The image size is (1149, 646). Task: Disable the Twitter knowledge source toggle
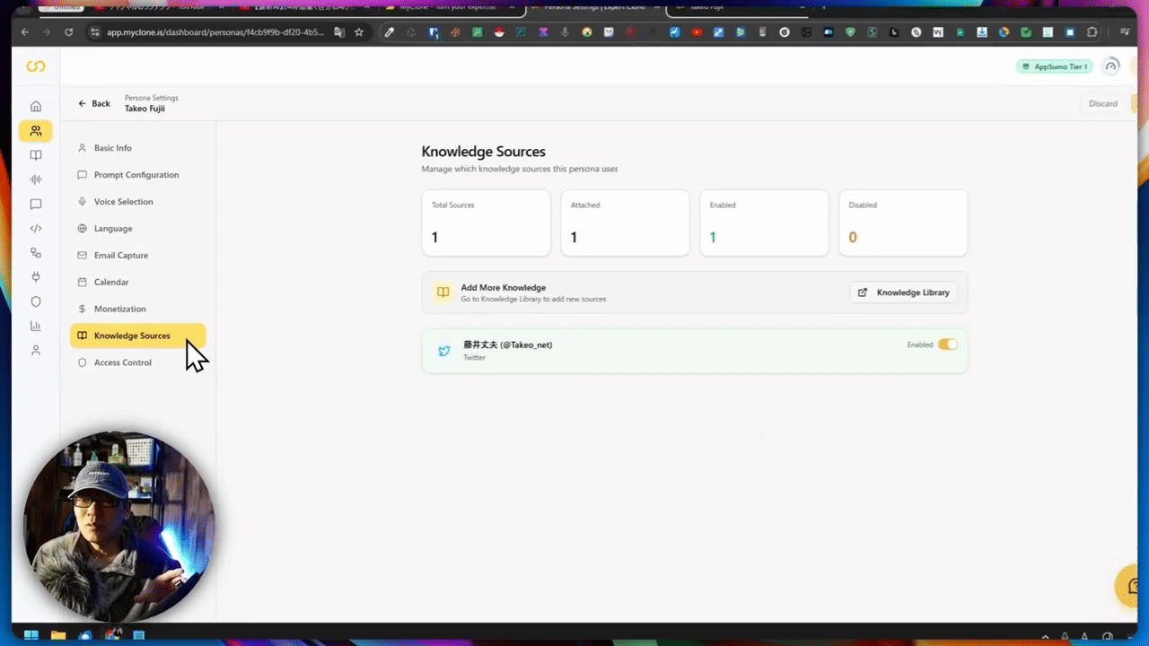point(947,345)
